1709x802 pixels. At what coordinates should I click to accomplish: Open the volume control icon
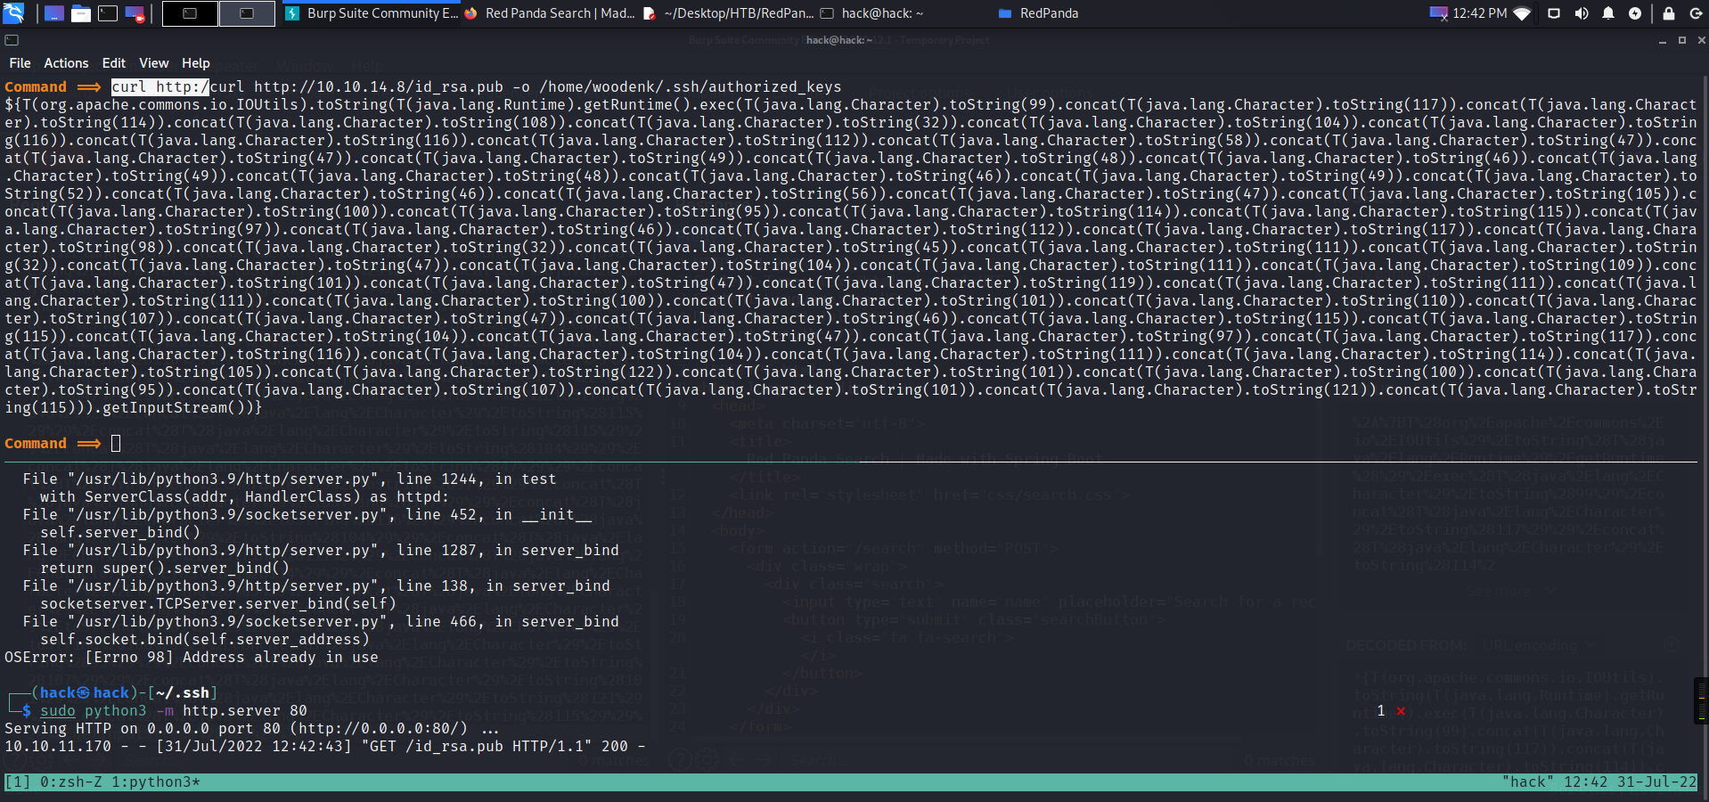1582,13
